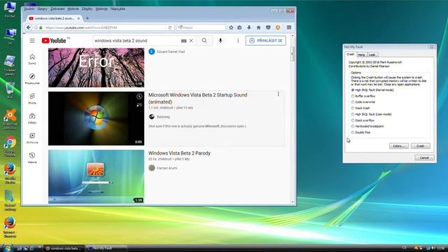Open the on-screen keyboard in YouTube search
The width and height of the screenshot is (448, 252).
183,41
